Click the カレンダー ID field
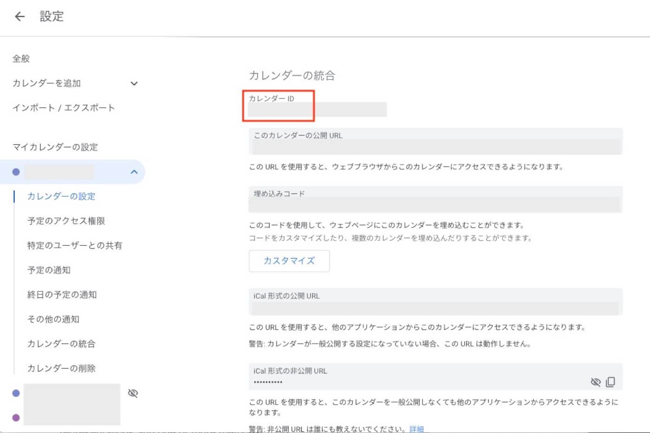 pos(318,109)
